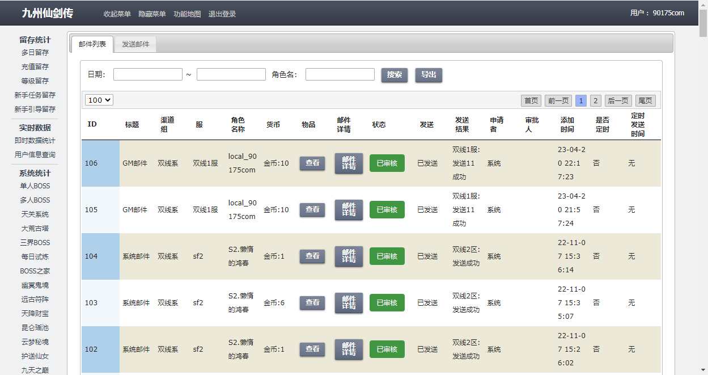Open 功能地图 from the top bar
The height and width of the screenshot is (375, 708).
coord(187,14)
